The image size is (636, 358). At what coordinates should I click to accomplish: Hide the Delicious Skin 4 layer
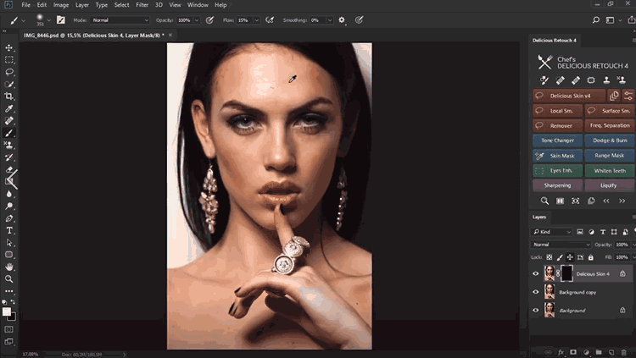pos(536,273)
